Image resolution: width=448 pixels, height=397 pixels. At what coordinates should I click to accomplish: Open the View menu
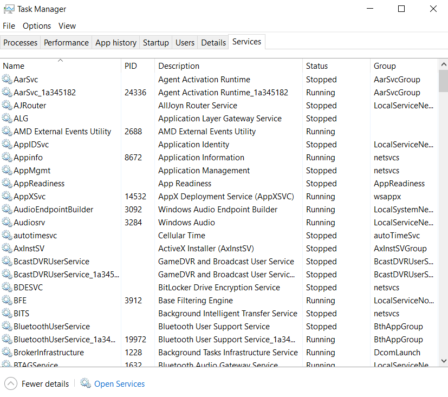pyautogui.click(x=67, y=26)
